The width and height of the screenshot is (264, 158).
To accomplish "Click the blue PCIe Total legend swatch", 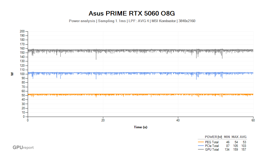I will point(201,146).
